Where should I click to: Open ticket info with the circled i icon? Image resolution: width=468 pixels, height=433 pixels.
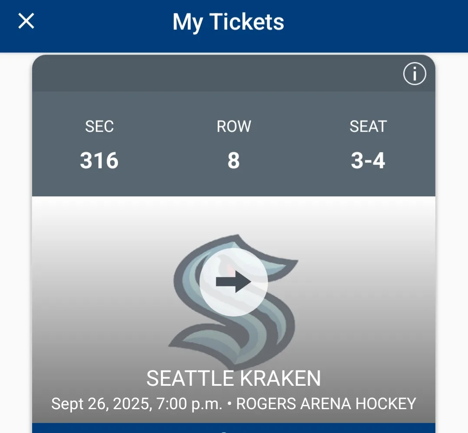pyautogui.click(x=414, y=75)
